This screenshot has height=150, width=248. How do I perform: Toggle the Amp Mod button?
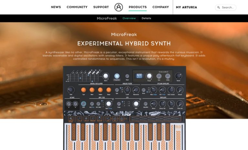[x=146, y=104]
